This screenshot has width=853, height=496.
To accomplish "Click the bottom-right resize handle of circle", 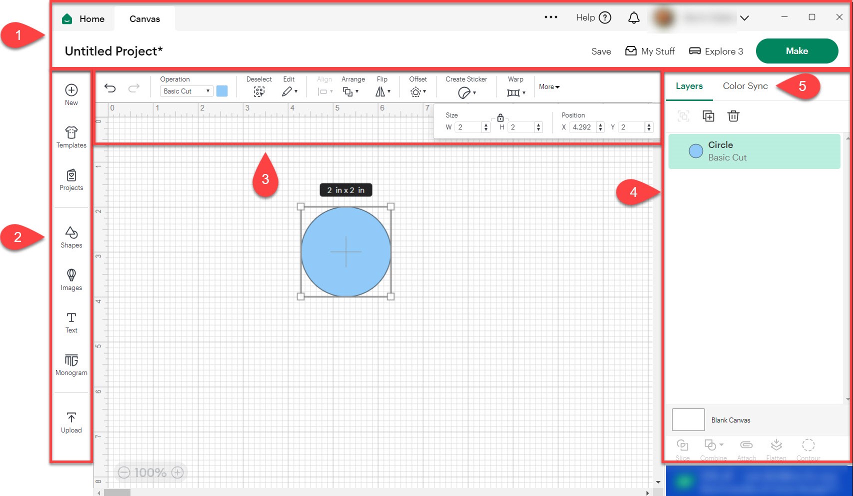I will 390,296.
